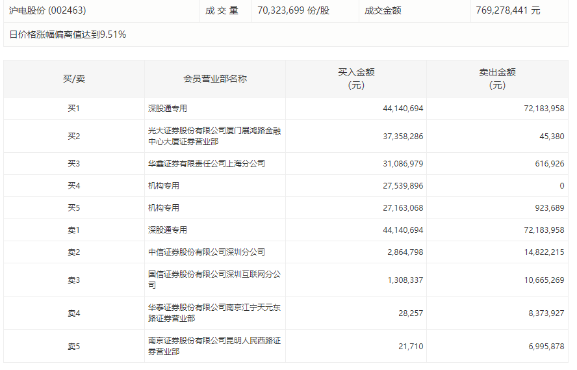The image size is (577, 370).
Task: Click 中信证券股份有限公司深圳分公司
Action: click(x=207, y=252)
